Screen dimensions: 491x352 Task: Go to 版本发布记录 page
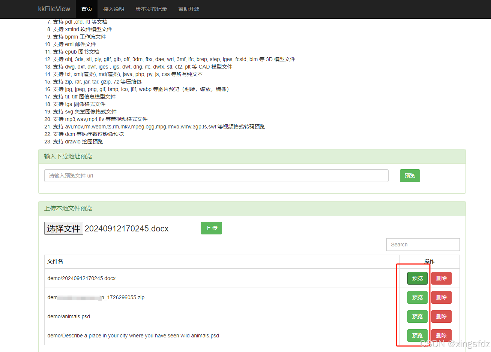pyautogui.click(x=151, y=9)
